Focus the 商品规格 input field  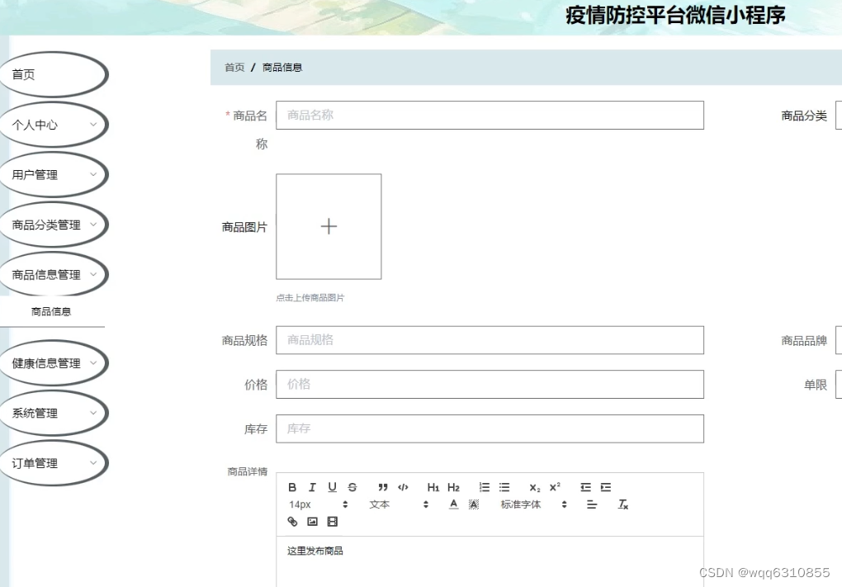click(490, 340)
